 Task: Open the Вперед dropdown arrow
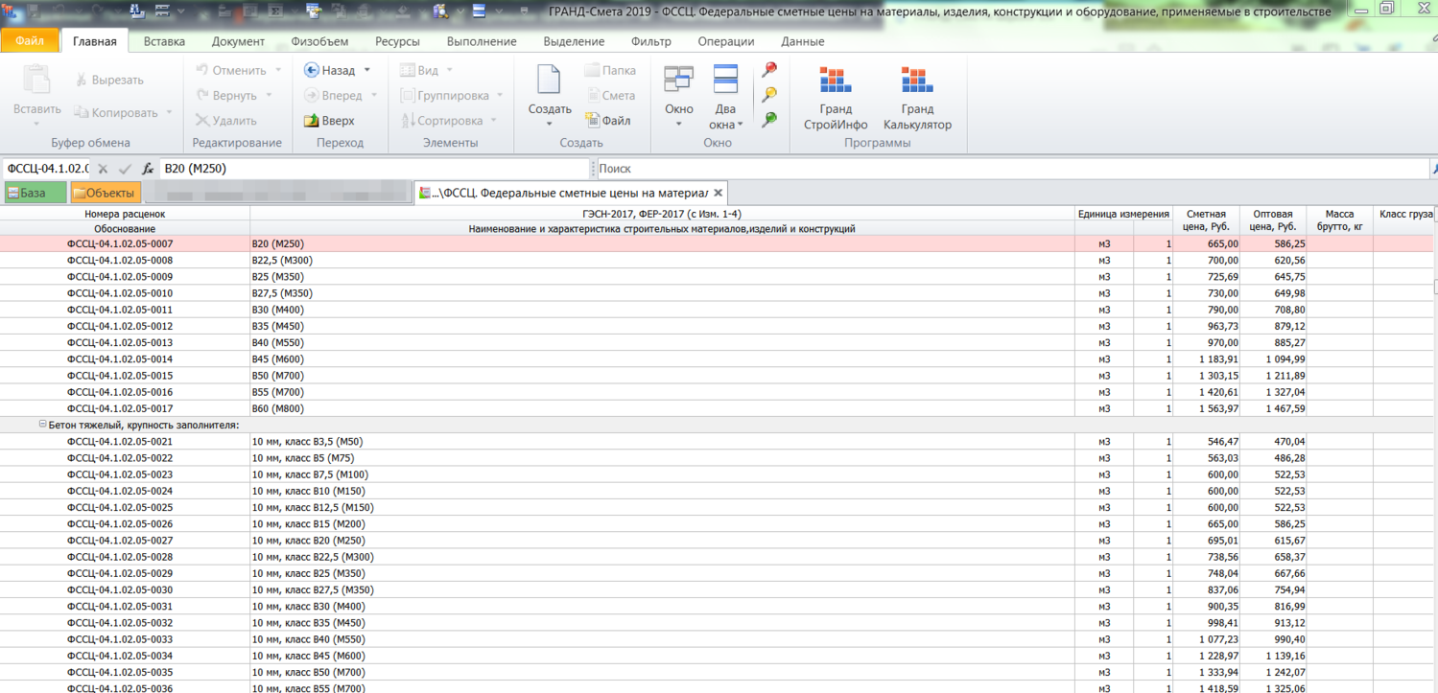coord(373,95)
